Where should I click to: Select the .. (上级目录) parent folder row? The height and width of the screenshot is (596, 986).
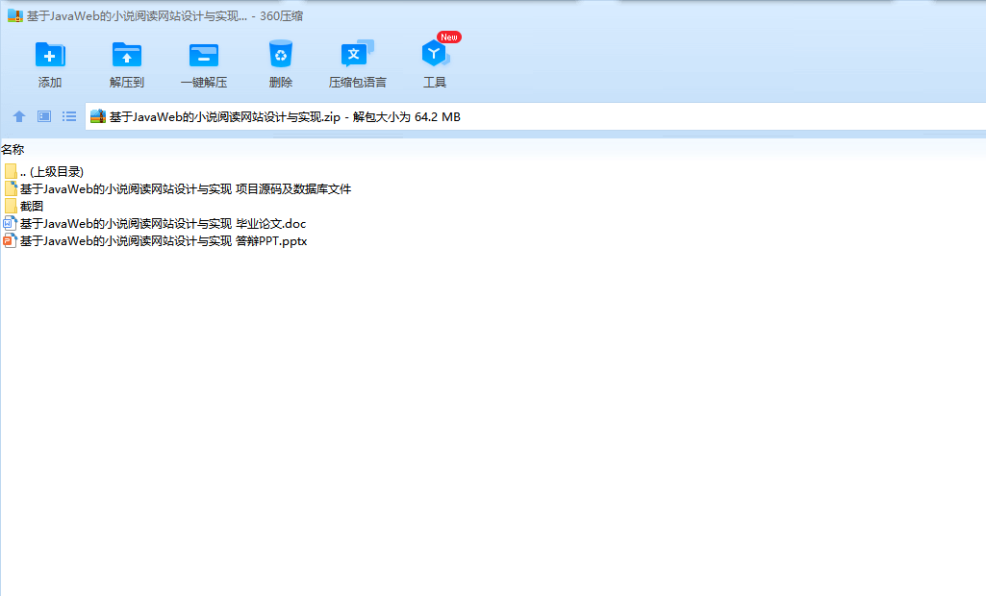pyautogui.click(x=43, y=172)
